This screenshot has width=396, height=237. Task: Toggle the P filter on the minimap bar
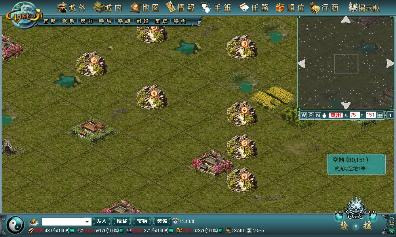click(311, 115)
